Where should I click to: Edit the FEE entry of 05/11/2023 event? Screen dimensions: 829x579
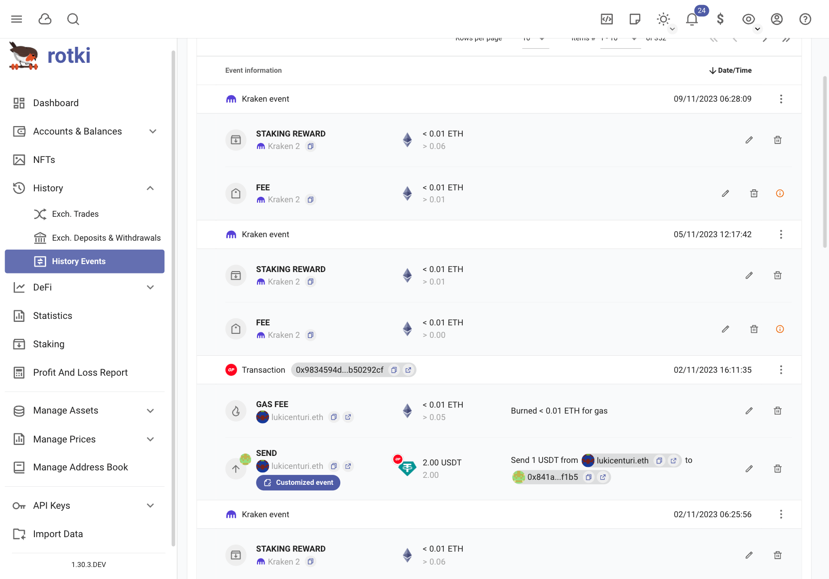(x=725, y=329)
